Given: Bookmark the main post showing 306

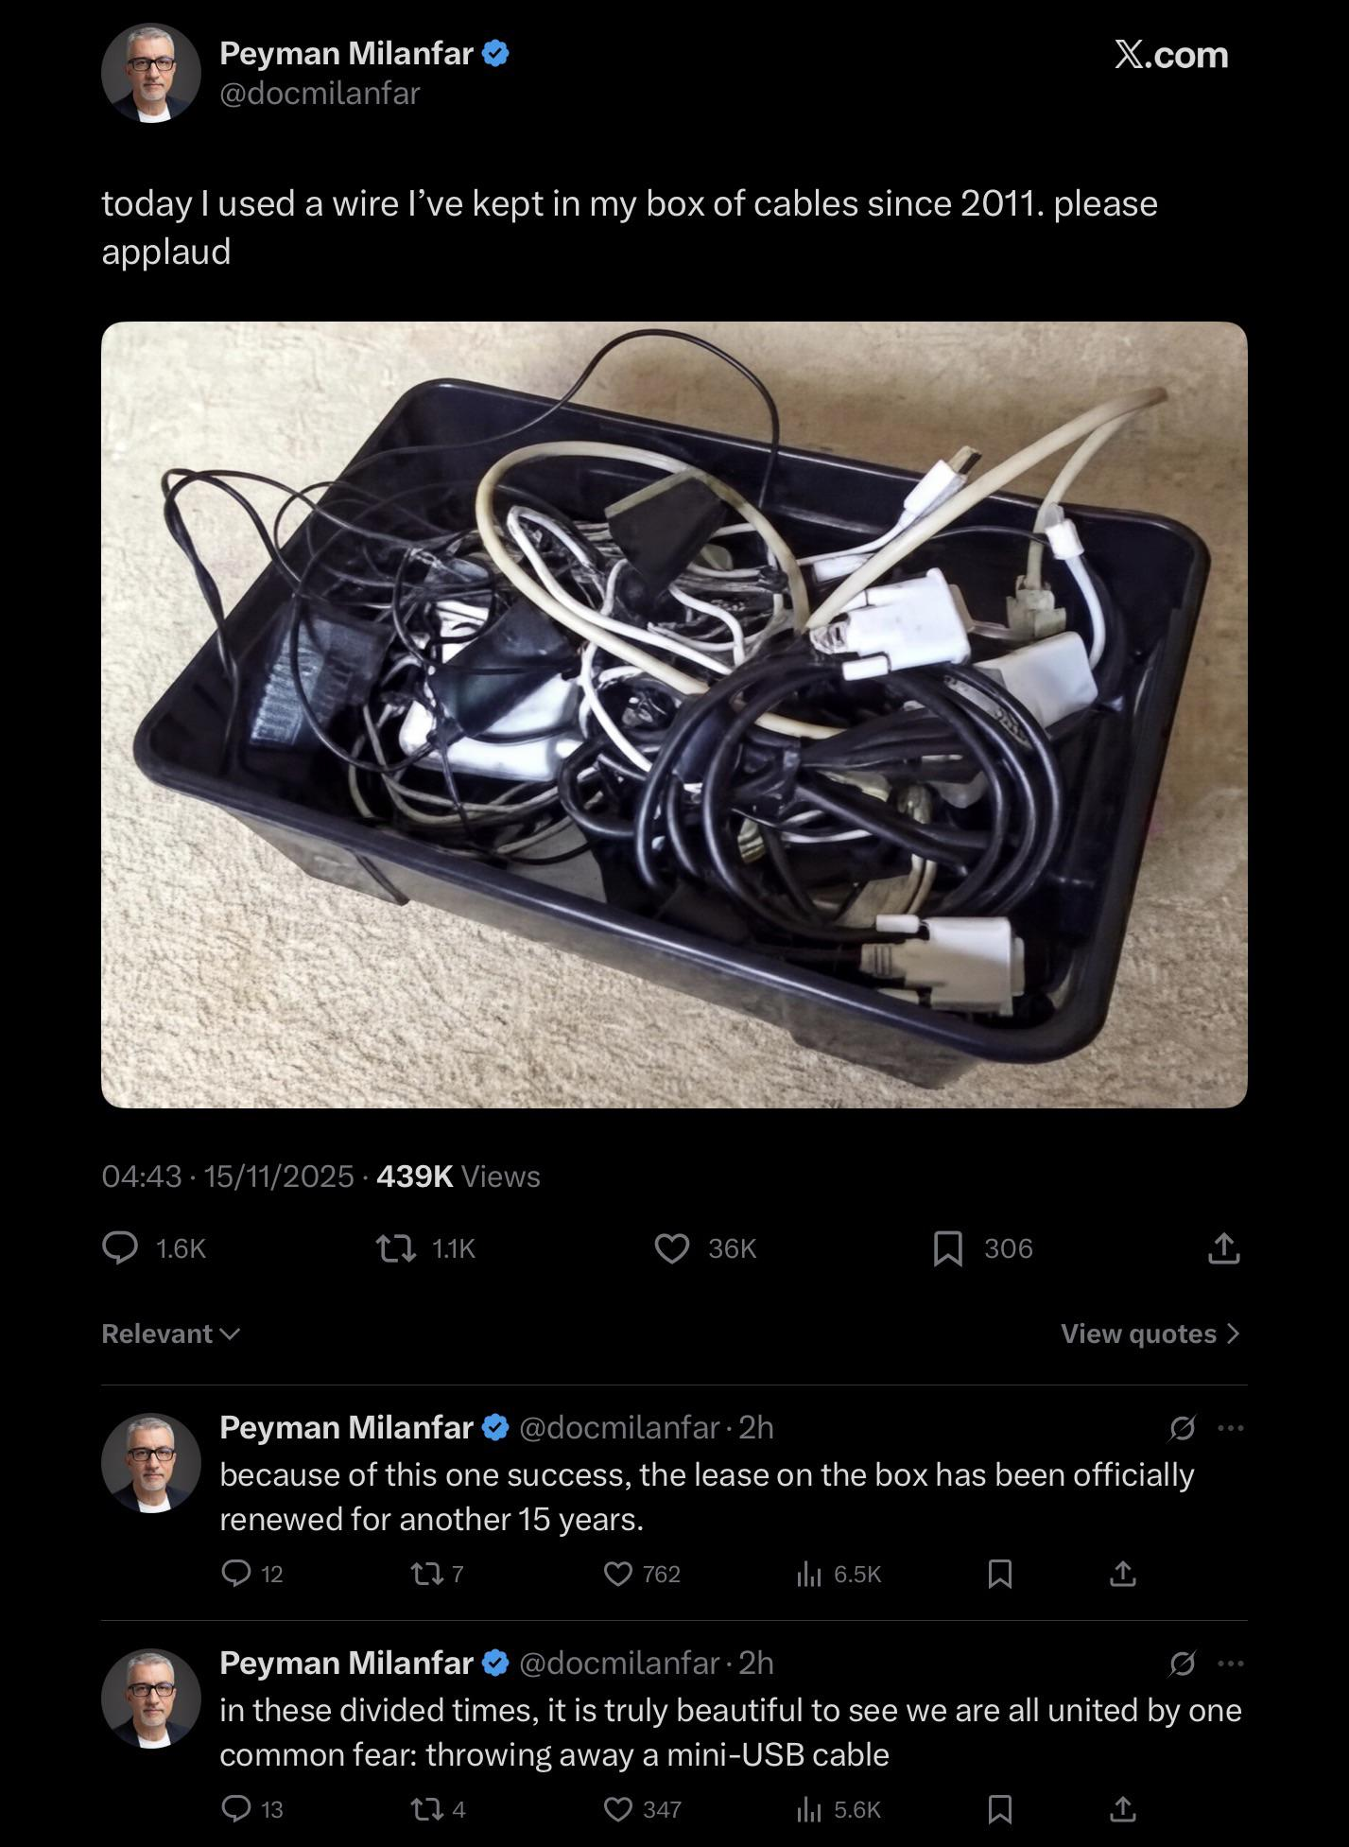Looking at the screenshot, I should (948, 1248).
